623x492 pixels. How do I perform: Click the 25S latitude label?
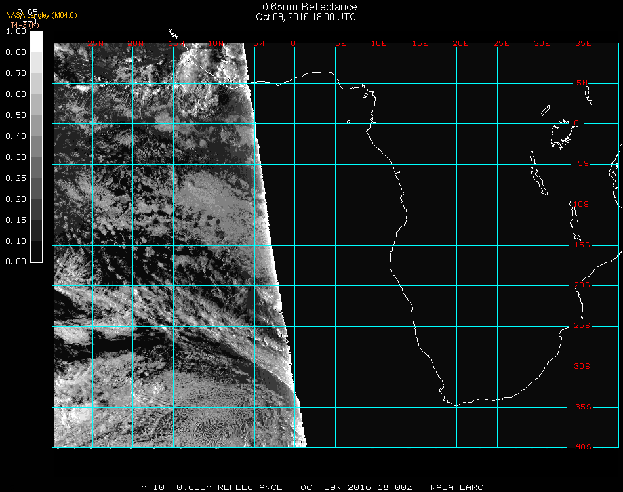click(x=582, y=326)
